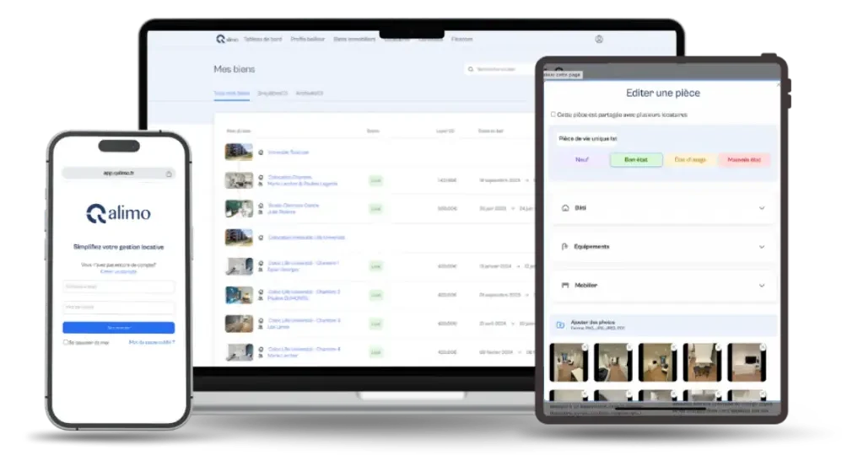Select the État d'usage condition option
The width and height of the screenshot is (842, 455).
click(x=690, y=160)
